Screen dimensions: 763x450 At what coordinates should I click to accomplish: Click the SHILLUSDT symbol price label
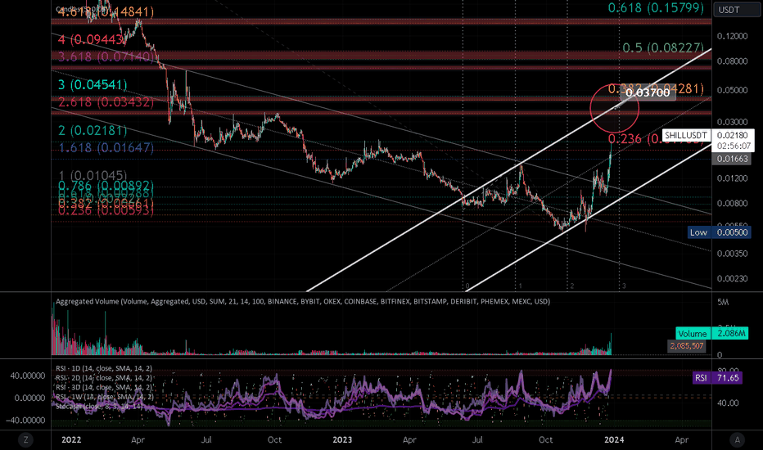[x=685, y=135]
